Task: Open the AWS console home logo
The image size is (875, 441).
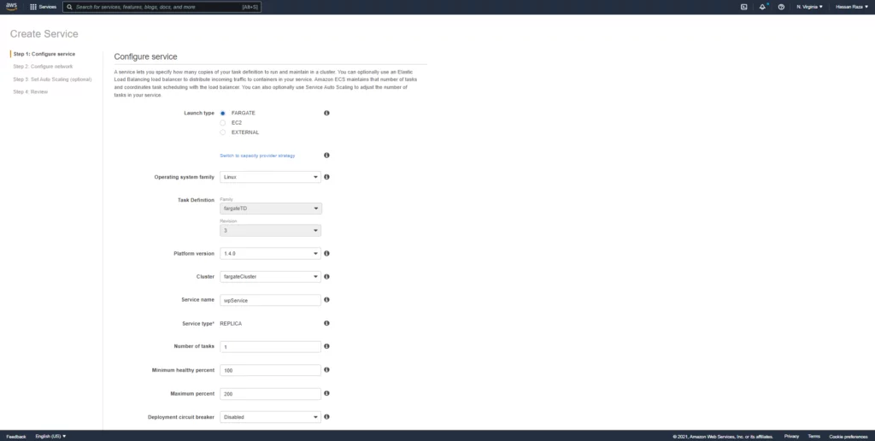Action: coord(11,7)
